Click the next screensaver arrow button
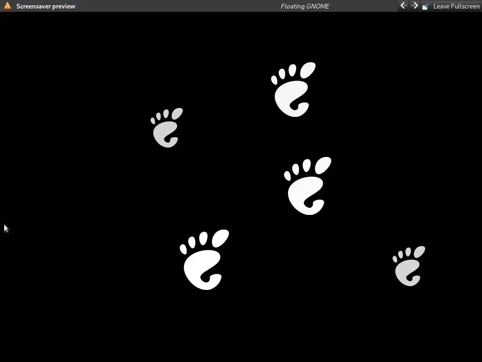The height and width of the screenshot is (362, 482). pos(414,6)
